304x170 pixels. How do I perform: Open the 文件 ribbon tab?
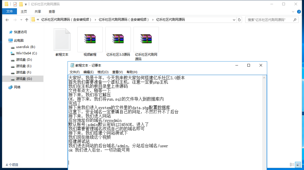(9, 12)
